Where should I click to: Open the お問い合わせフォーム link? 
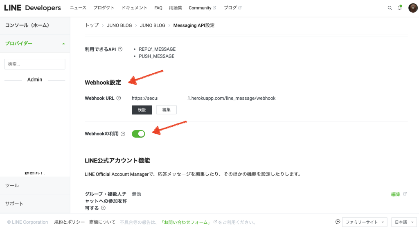[x=186, y=222]
